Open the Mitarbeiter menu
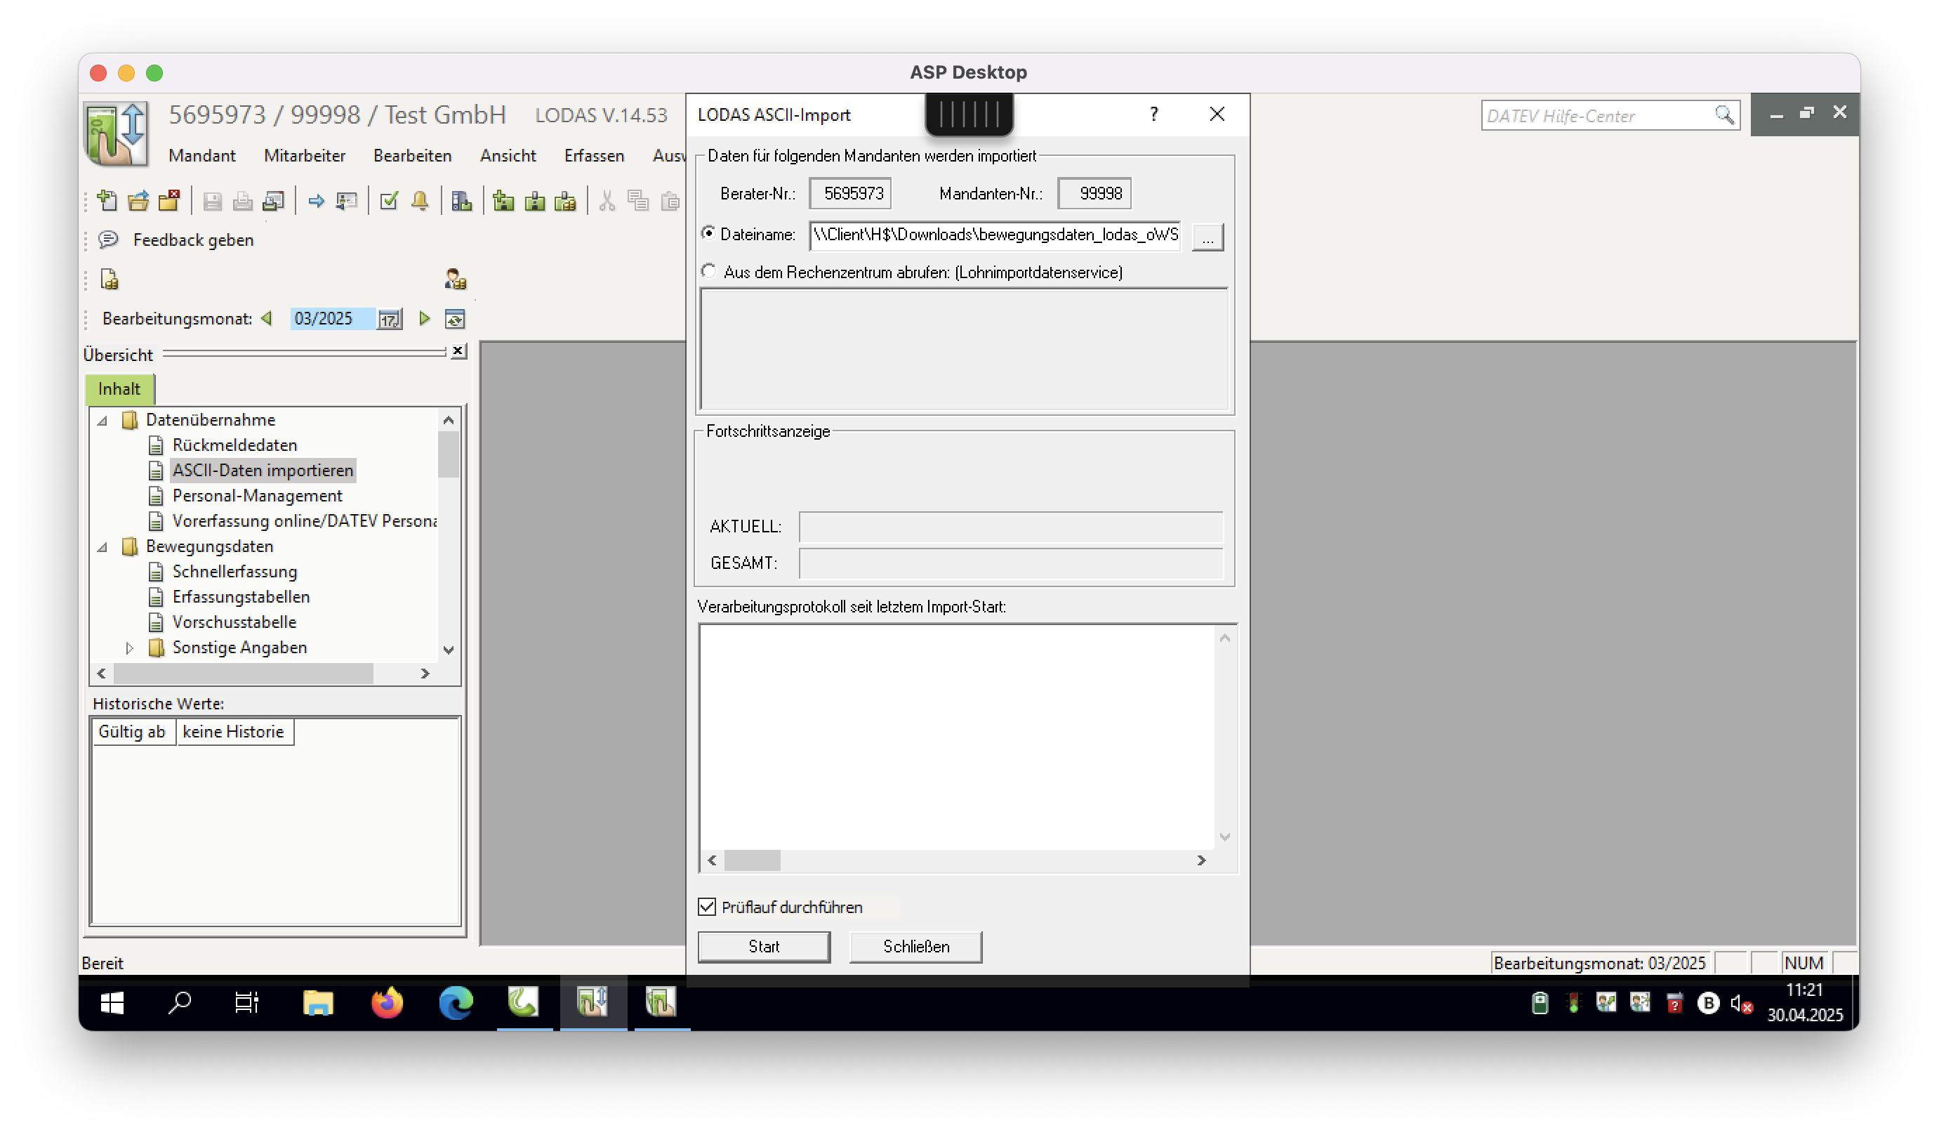Image resolution: width=1939 pixels, height=1135 pixels. (x=305, y=155)
